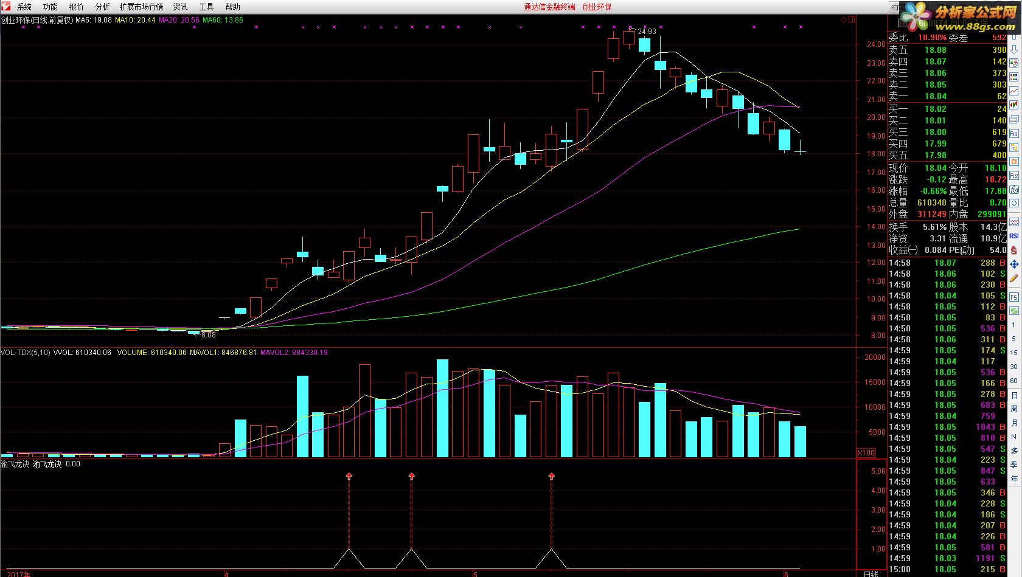Viewport: 1022px width, 577px height.
Task: Click the F5 switch view icon
Action: point(1014,297)
